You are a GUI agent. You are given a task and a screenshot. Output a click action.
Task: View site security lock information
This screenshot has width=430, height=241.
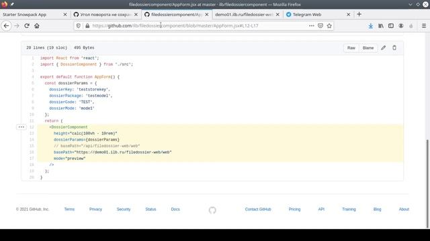pos(87,25)
